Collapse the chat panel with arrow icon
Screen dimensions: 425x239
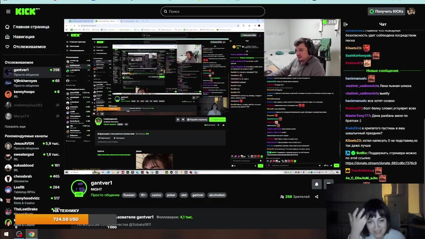click(x=345, y=24)
